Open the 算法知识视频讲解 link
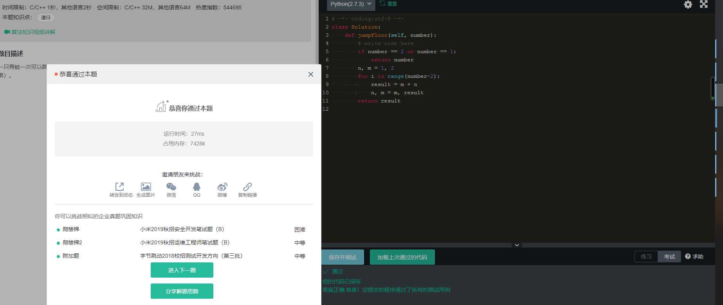The image size is (723, 305). [33, 32]
